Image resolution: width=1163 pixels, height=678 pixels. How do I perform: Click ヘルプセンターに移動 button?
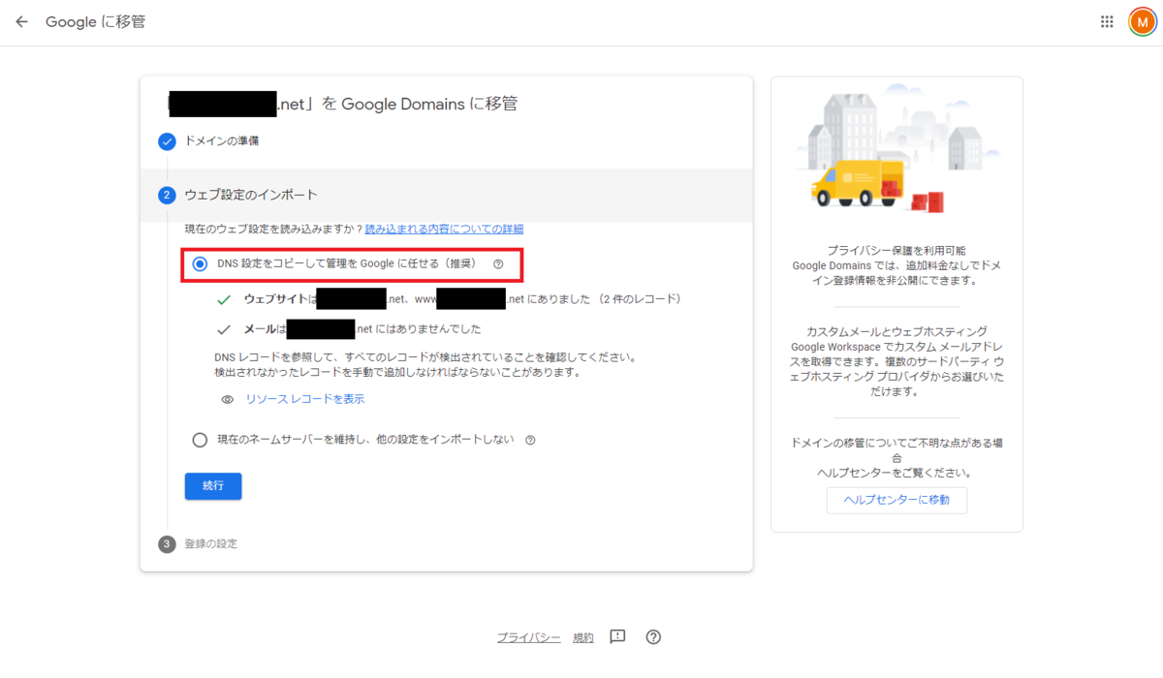pos(896,500)
